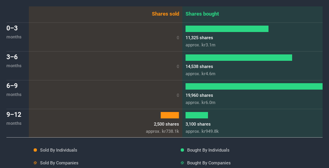Click the approx. kr949.8k amount
329x168 pixels.
202,132
